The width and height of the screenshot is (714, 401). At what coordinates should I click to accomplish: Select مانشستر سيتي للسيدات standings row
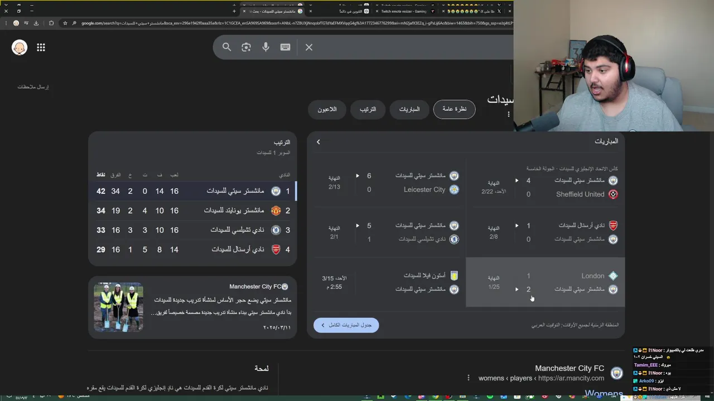click(193, 191)
